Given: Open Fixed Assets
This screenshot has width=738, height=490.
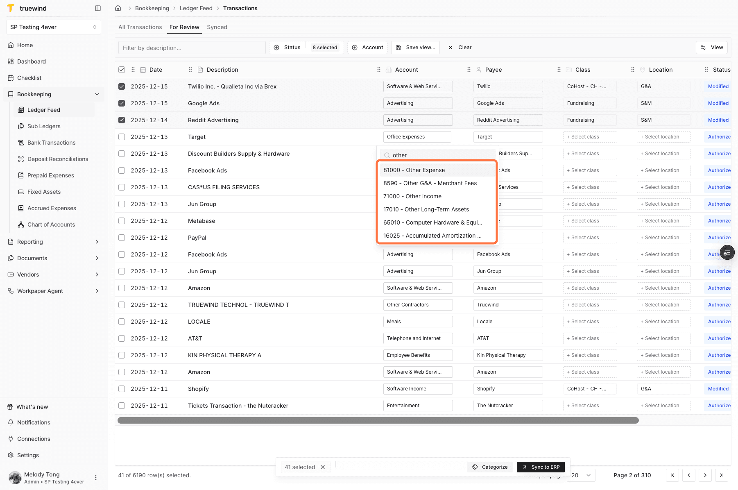Looking at the screenshot, I should pyautogui.click(x=44, y=192).
